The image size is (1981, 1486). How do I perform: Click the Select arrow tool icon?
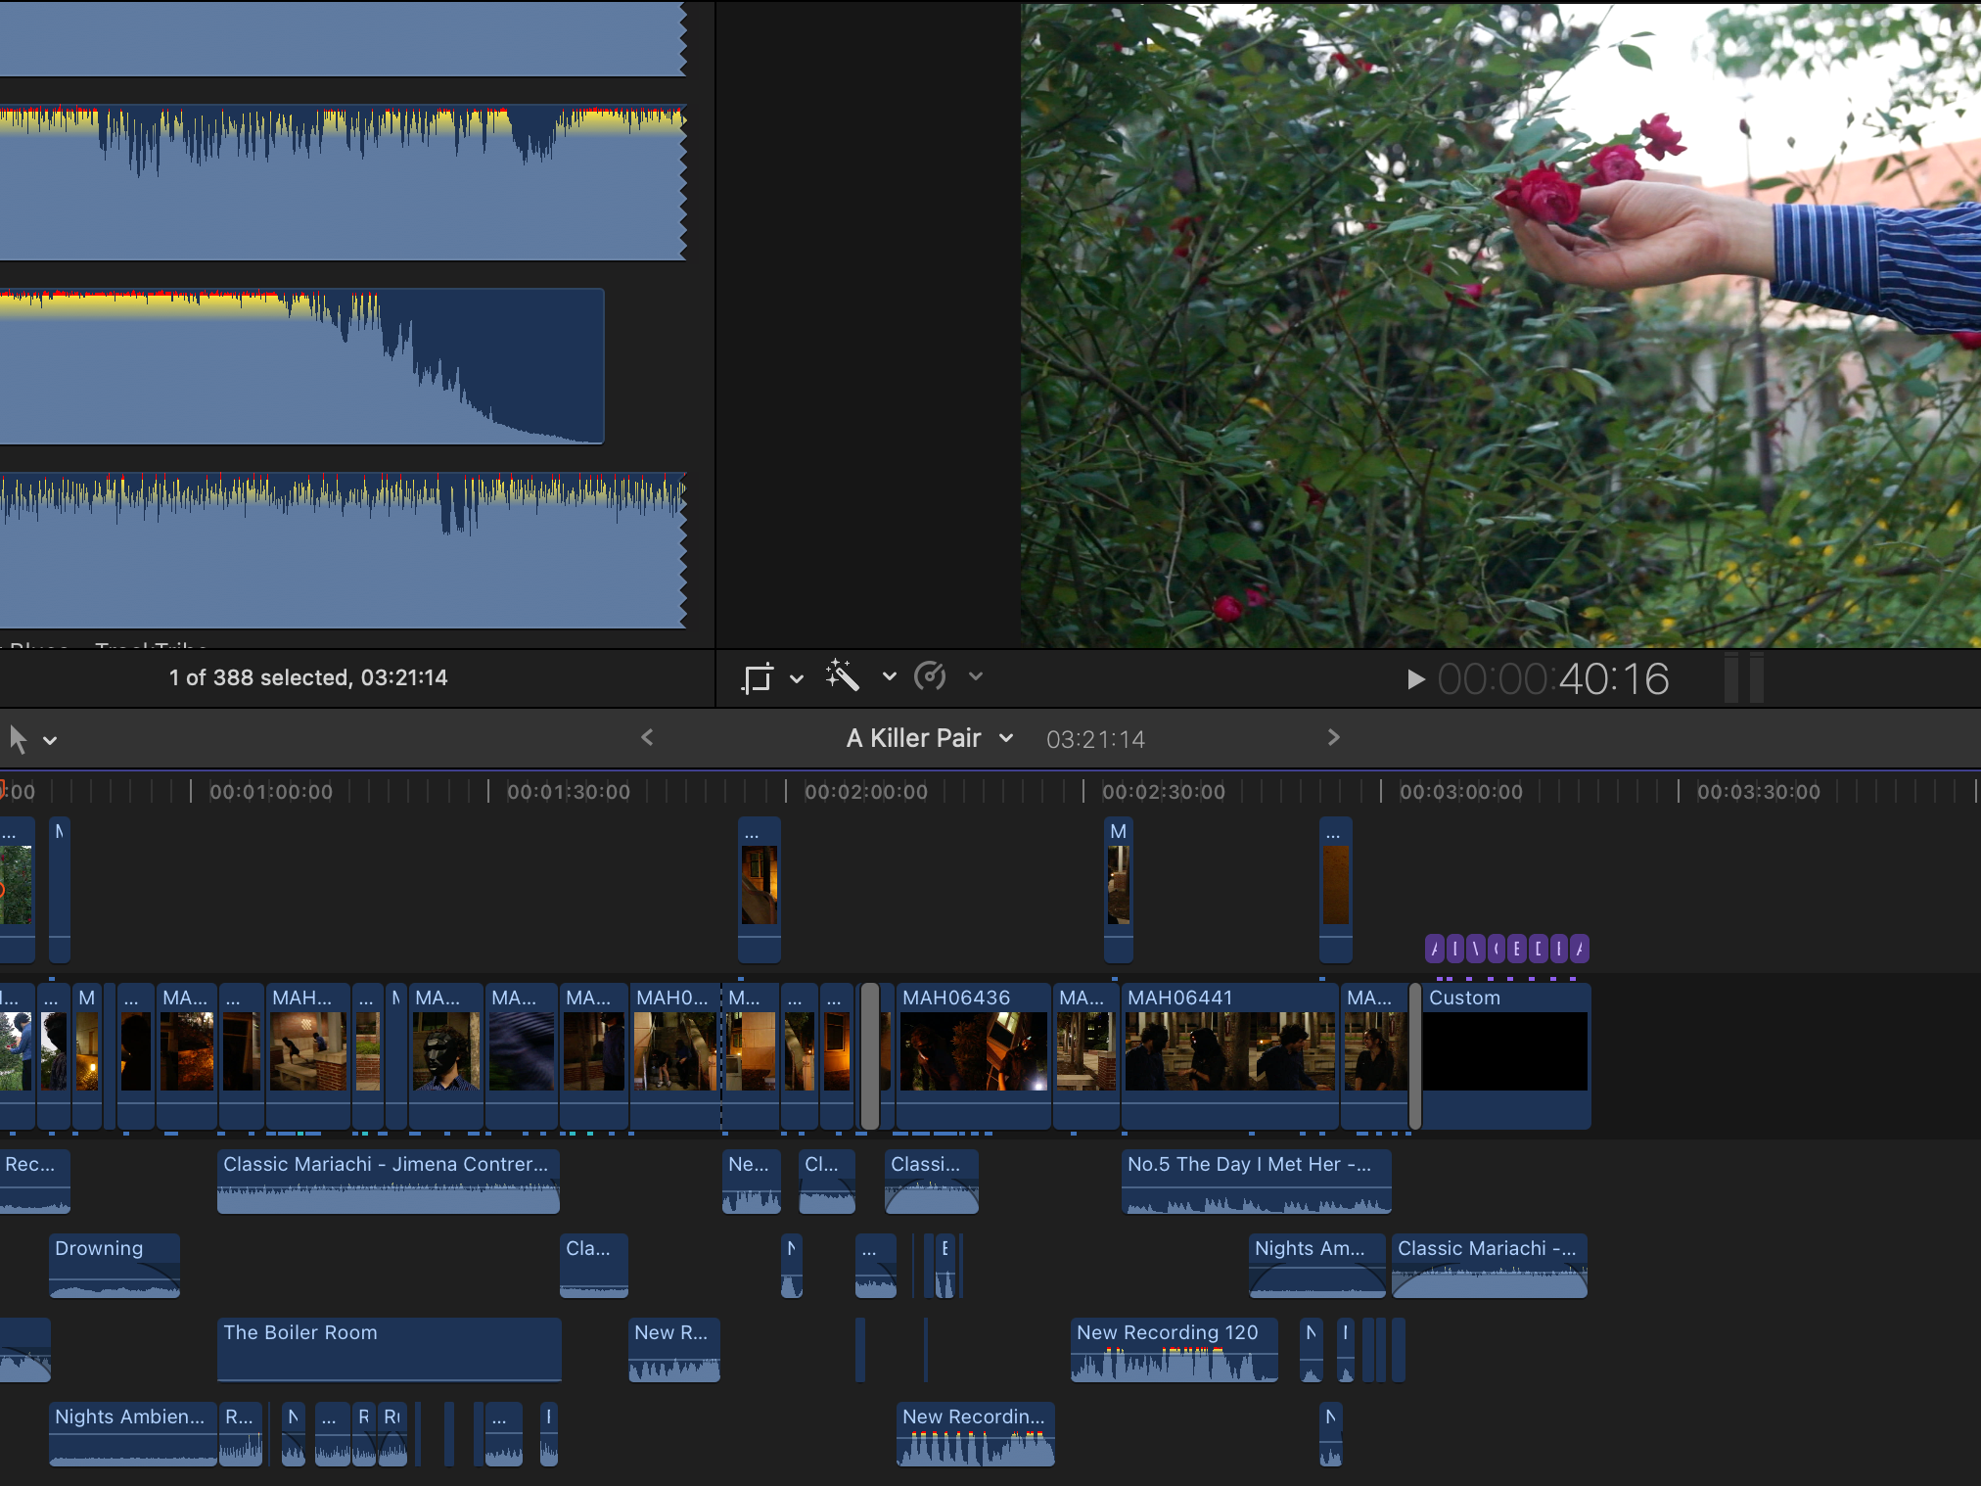[x=18, y=739]
